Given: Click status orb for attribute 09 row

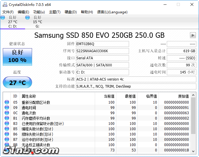Looking at the screenshot, I should [x=7, y=108].
